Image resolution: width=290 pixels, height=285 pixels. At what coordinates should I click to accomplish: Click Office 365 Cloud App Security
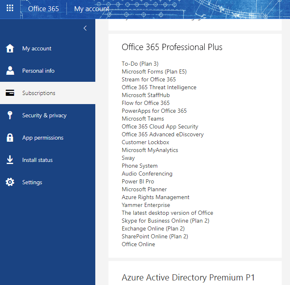coord(160,126)
